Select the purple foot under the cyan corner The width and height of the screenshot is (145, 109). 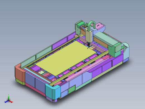tap(52, 100)
